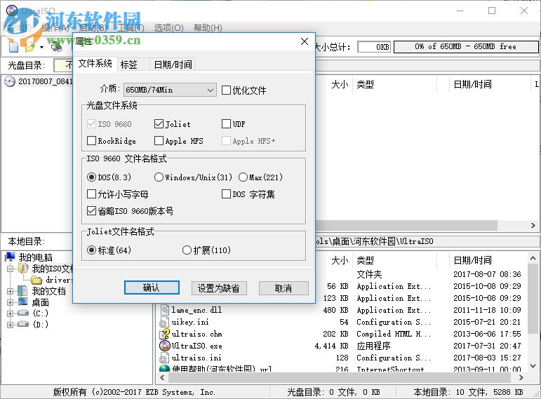Check the UDF checkbox
Screen dimensions: 541x399
(x=227, y=124)
